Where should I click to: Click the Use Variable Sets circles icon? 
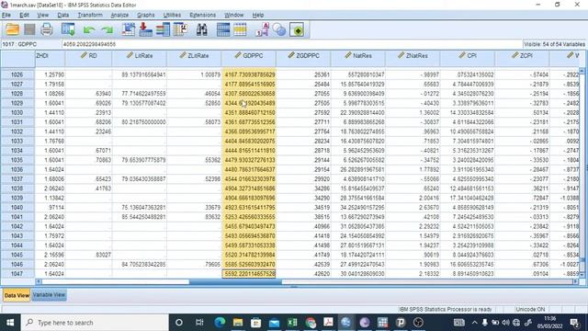(x=279, y=29)
